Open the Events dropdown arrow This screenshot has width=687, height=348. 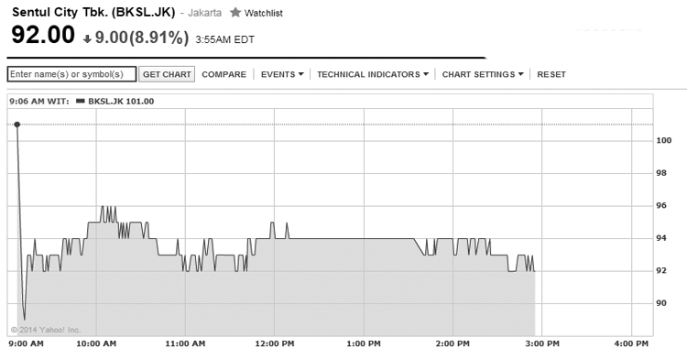(301, 74)
